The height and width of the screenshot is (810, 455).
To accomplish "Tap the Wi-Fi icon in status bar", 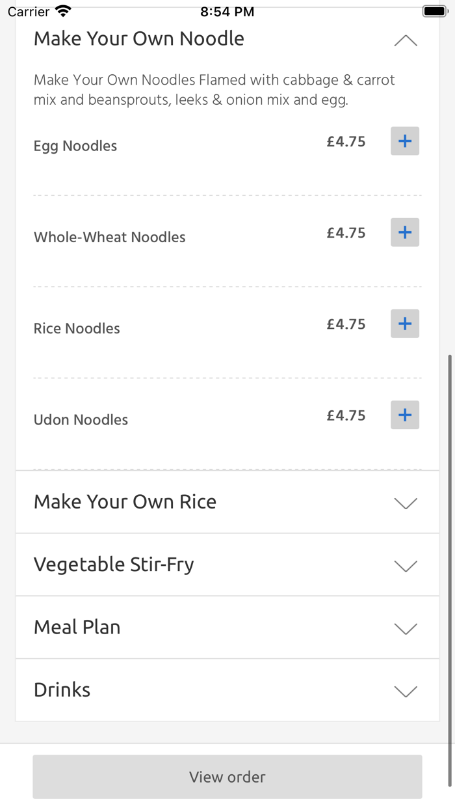I will pyautogui.click(x=63, y=11).
